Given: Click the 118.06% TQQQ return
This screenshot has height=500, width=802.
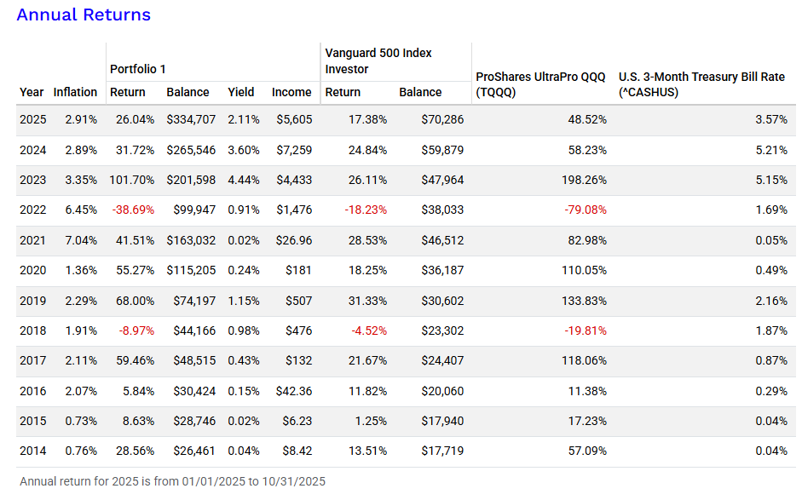Looking at the screenshot, I should click(x=584, y=361).
